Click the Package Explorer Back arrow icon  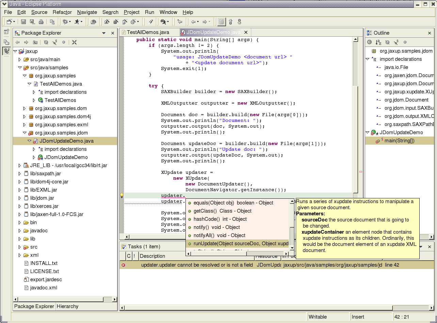[x=17, y=42]
